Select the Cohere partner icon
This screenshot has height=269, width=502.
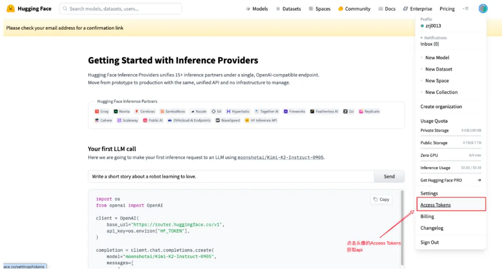97,121
